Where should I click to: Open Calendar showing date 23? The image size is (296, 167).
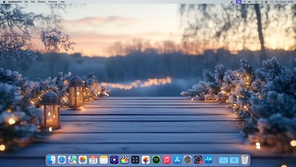pos(93,160)
